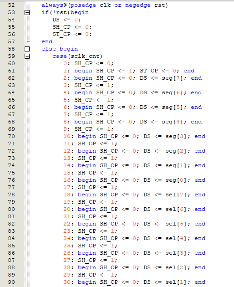Screen dimensions: 234x287
Task: Click sel[4] on case 24 line
Action: click(176, 238)
